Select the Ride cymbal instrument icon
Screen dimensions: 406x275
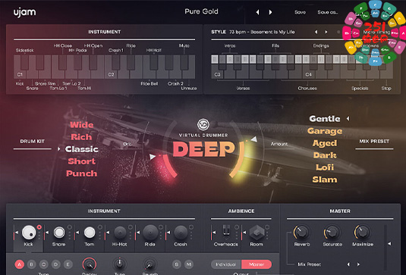150,232
